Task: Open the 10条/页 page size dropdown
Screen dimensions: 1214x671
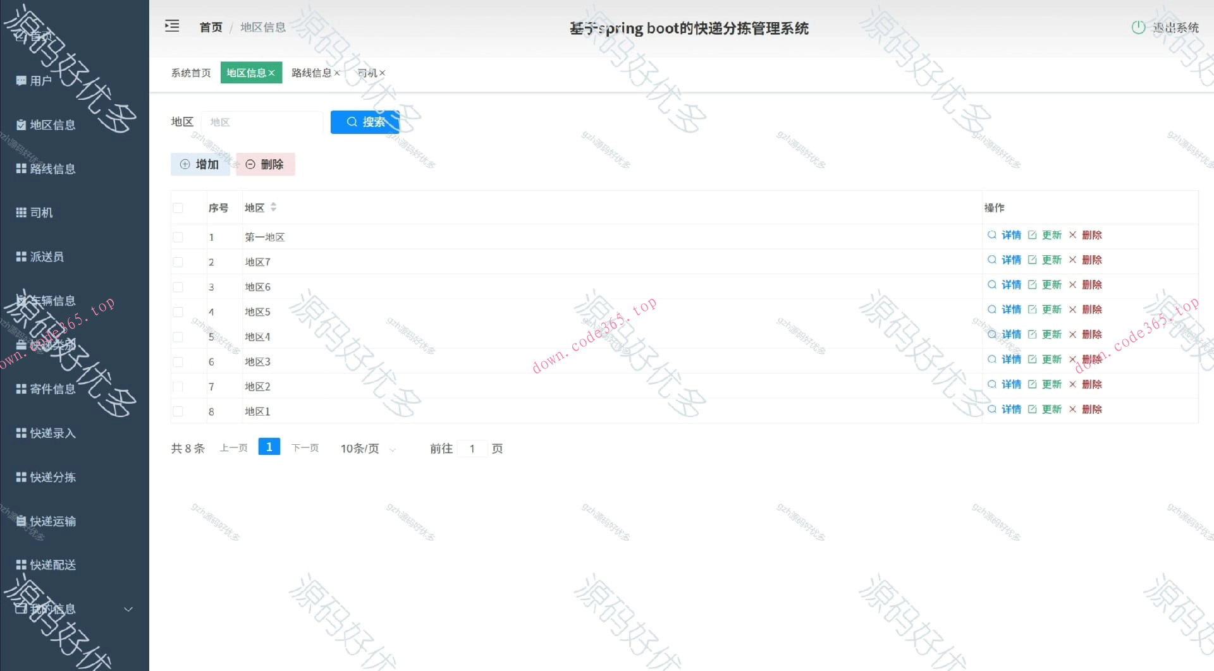Action: click(367, 449)
